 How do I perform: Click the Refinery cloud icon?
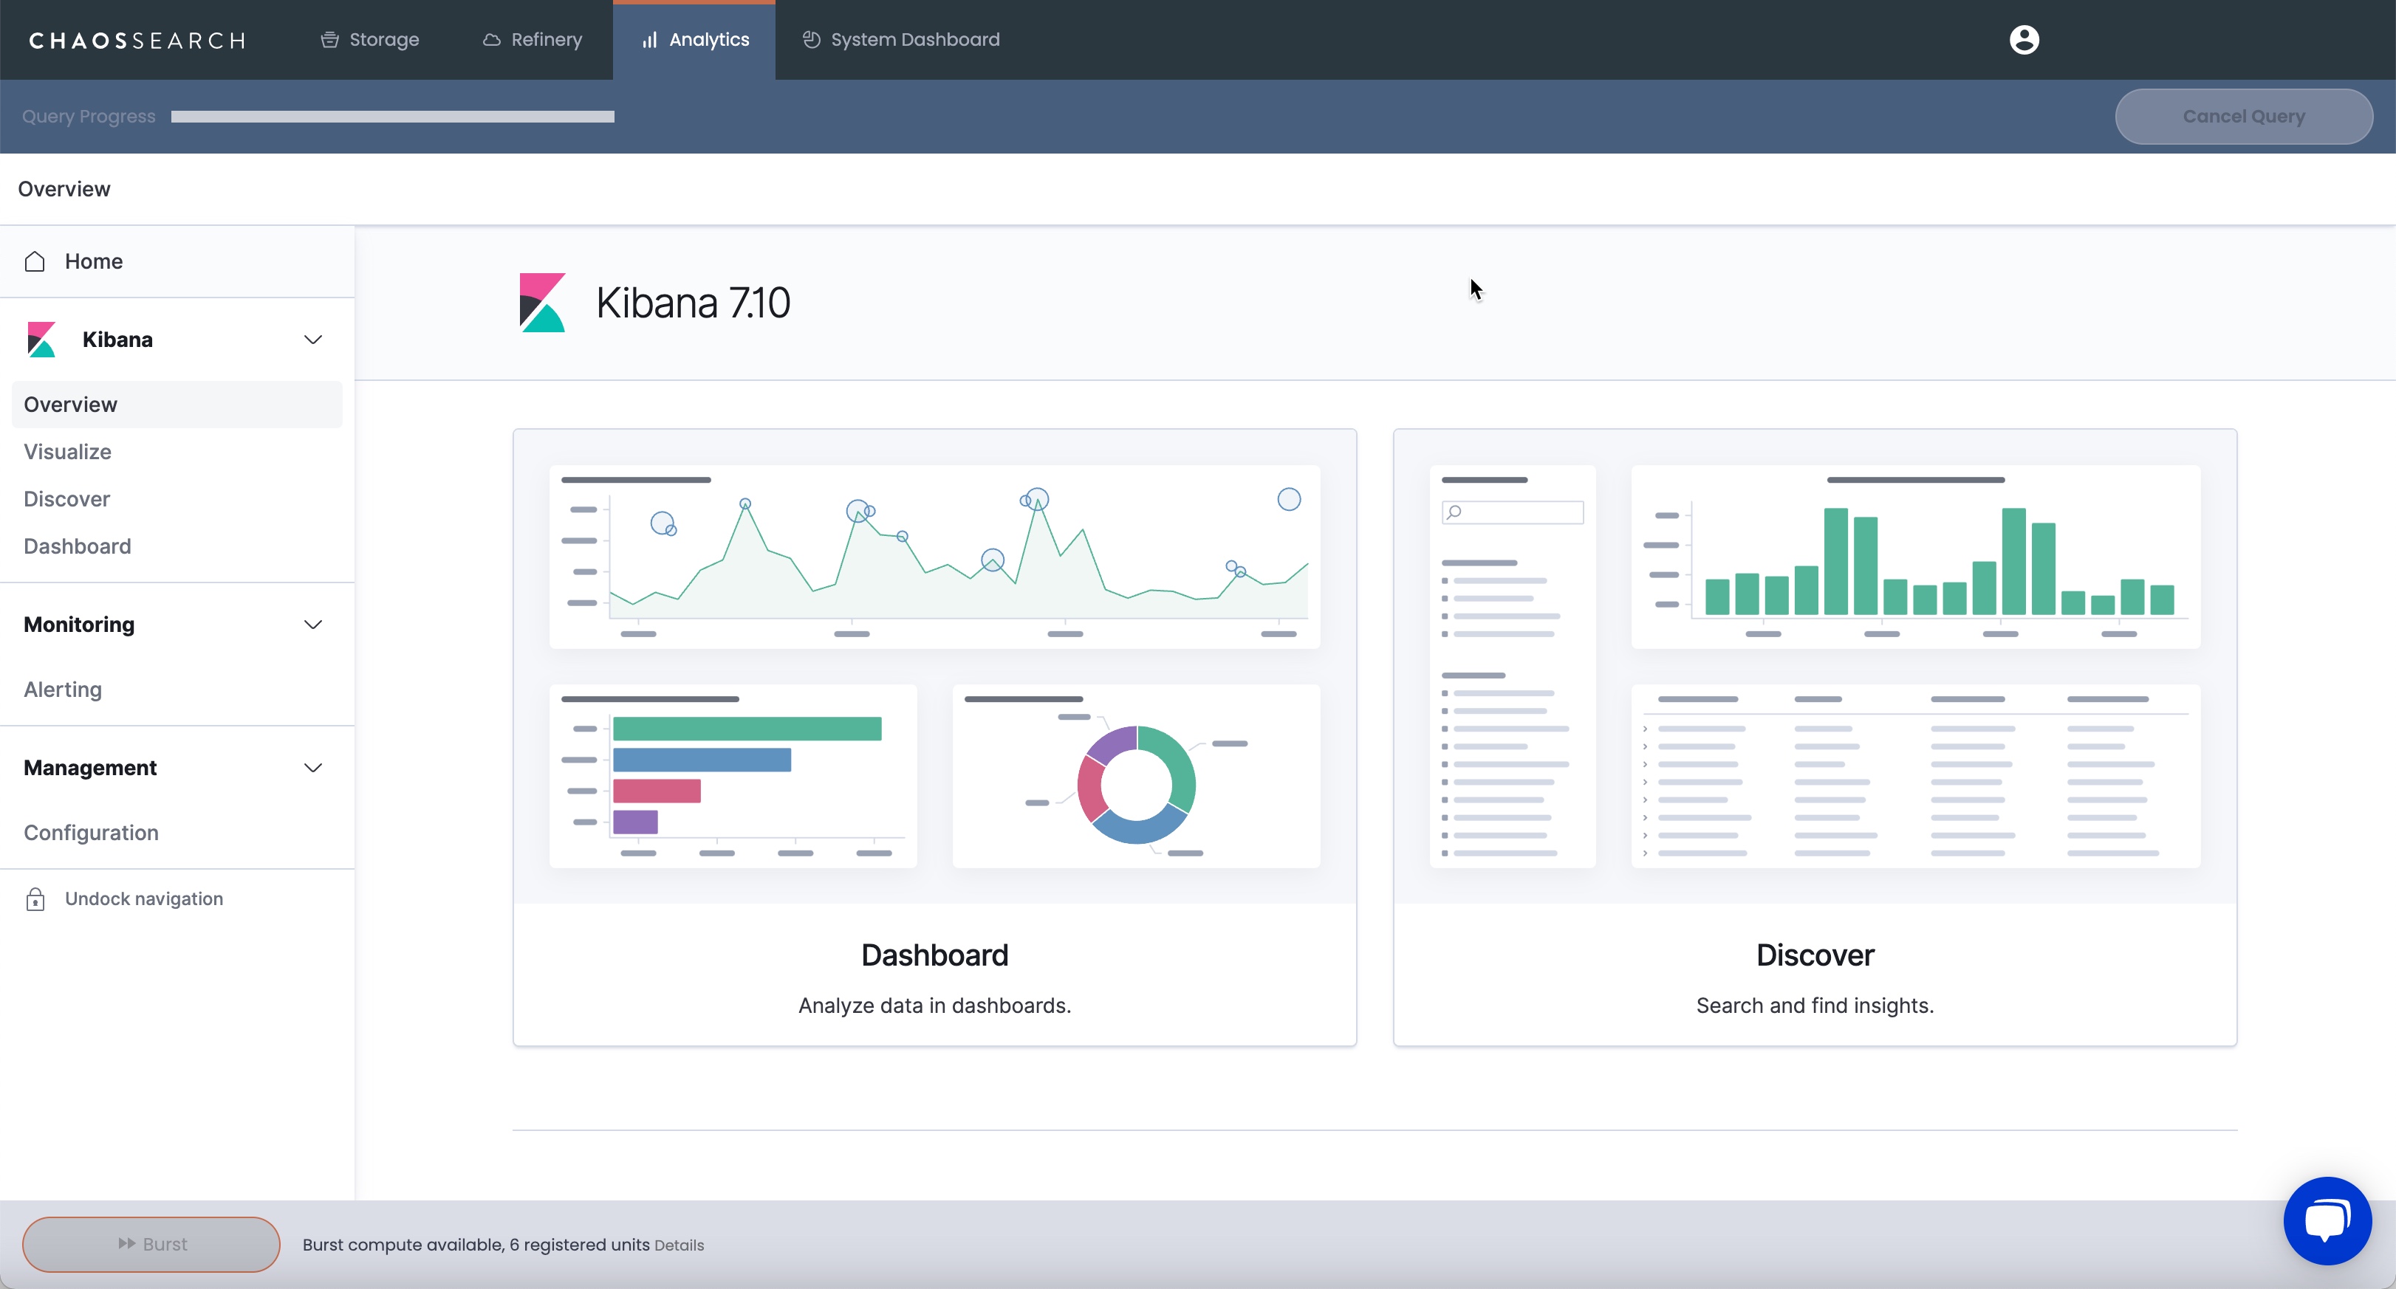[491, 40]
